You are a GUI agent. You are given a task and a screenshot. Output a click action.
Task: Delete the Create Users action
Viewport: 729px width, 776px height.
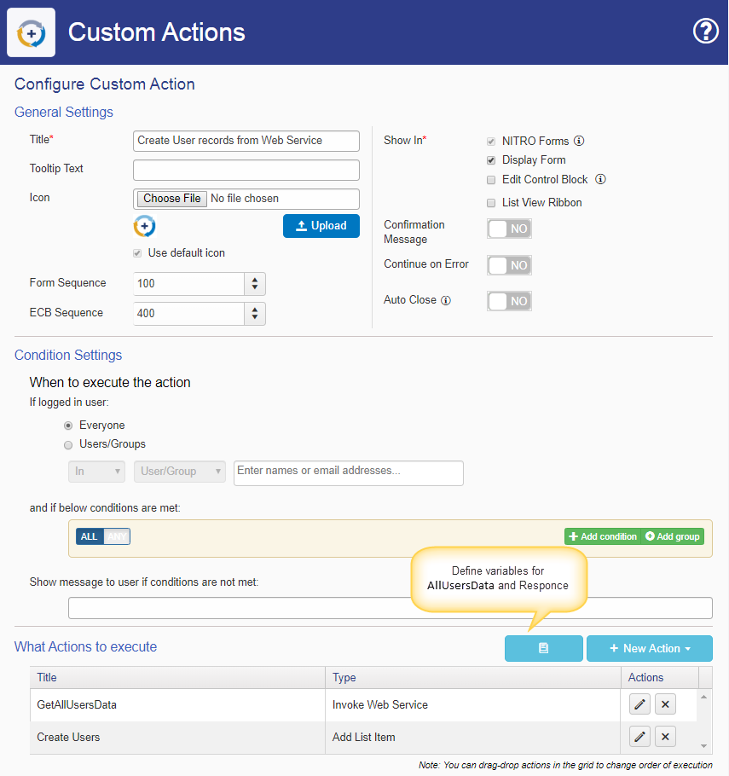pyautogui.click(x=665, y=737)
